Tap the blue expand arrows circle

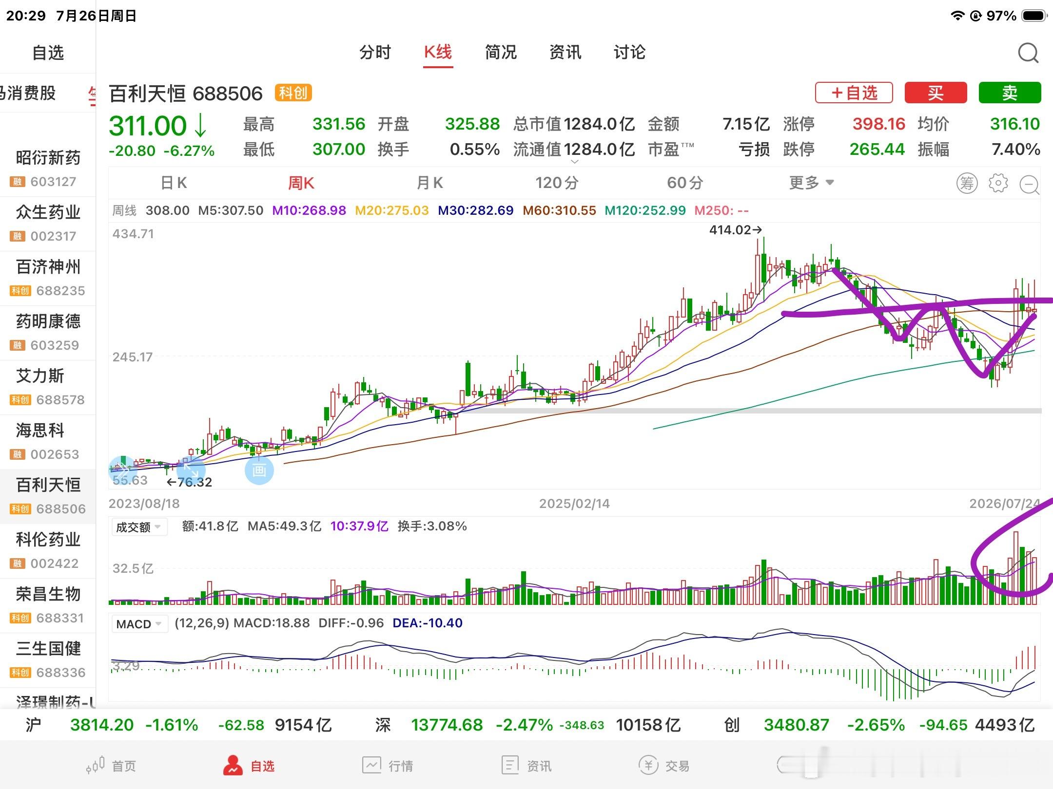click(191, 470)
